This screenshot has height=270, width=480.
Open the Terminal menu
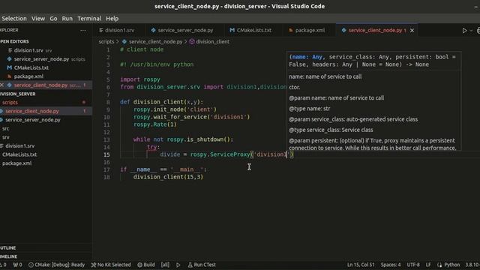pyautogui.click(x=89, y=18)
